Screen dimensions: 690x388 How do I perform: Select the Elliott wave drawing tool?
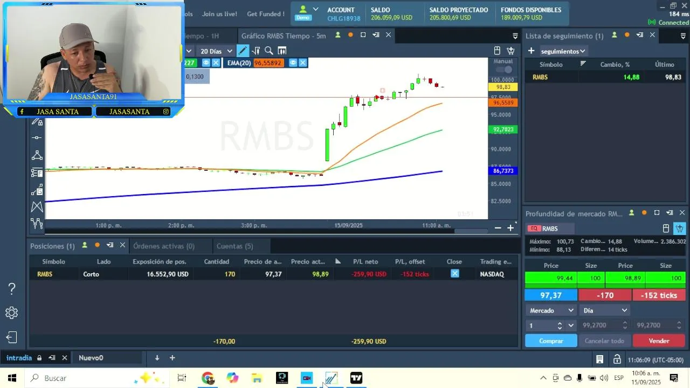click(37, 223)
